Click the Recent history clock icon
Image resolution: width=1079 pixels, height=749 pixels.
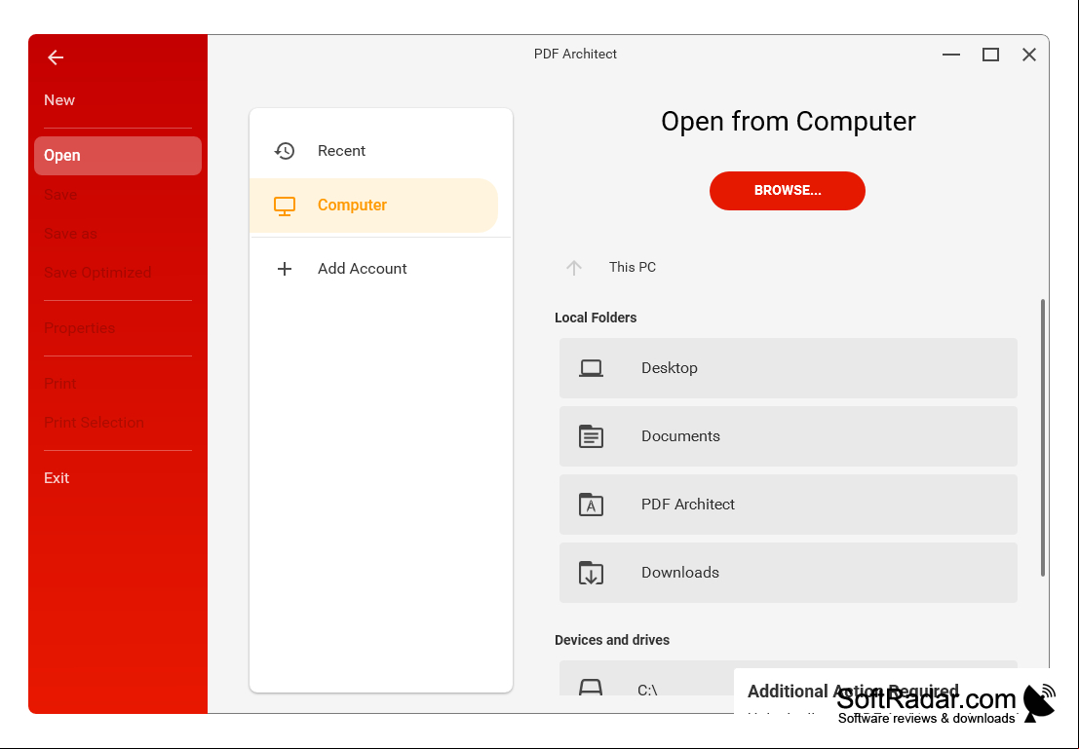[x=285, y=151]
